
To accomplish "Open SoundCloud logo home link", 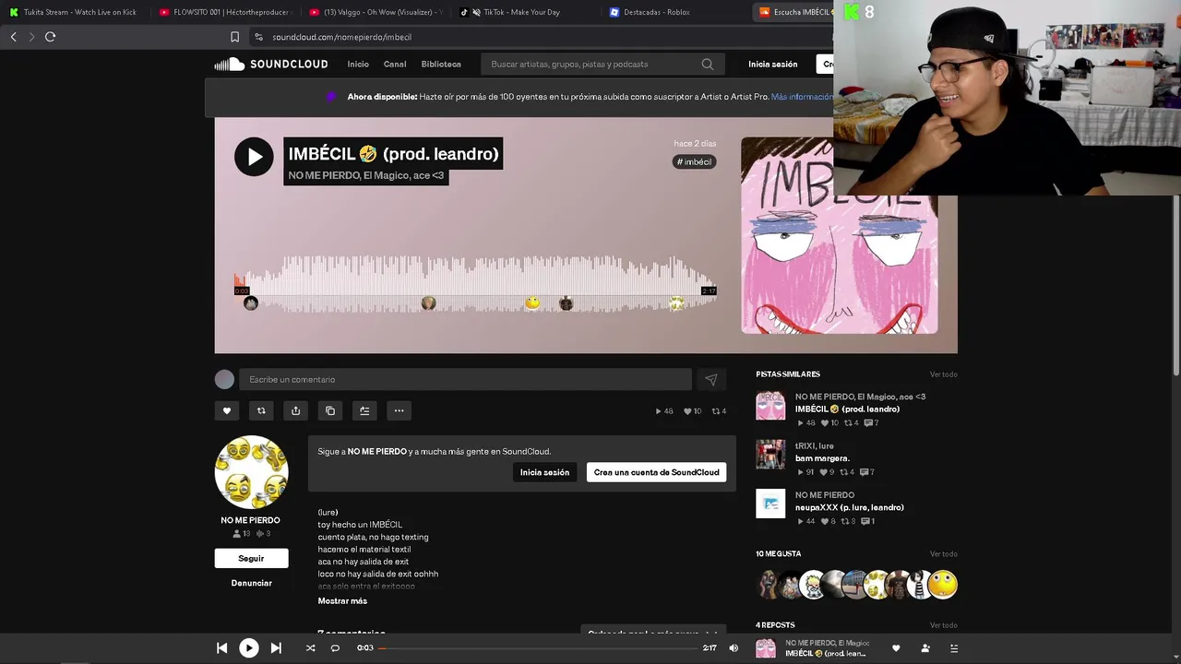I will click(271, 65).
